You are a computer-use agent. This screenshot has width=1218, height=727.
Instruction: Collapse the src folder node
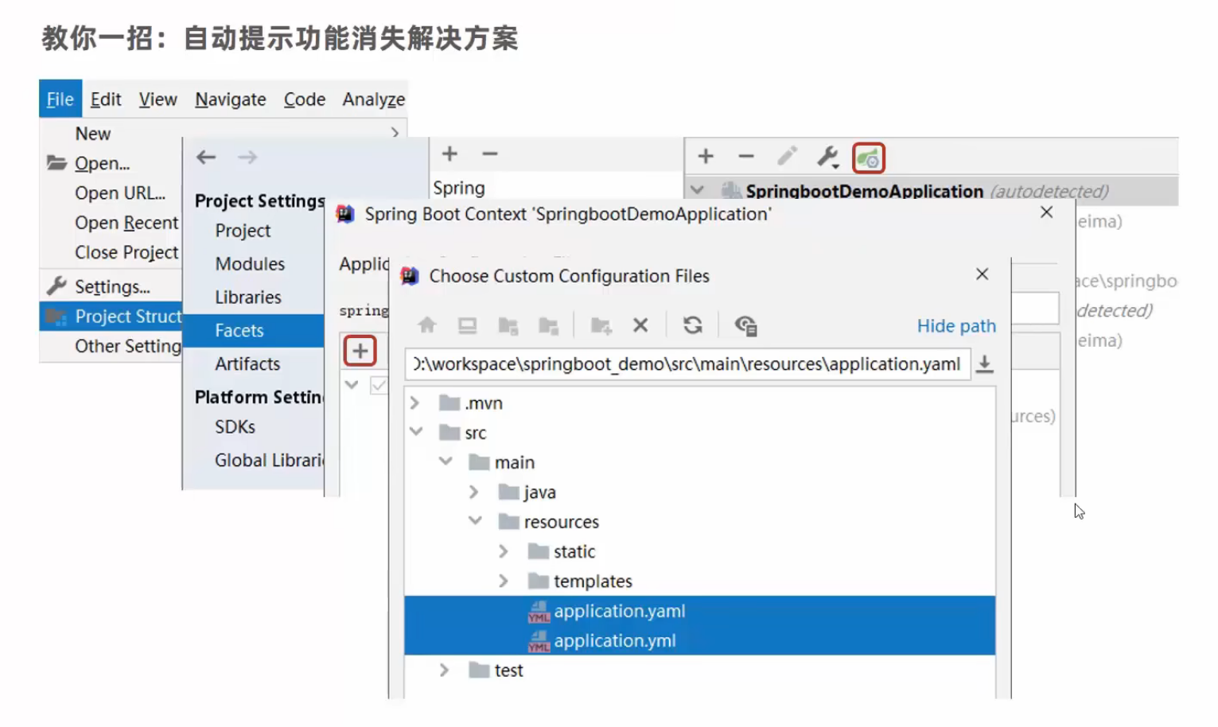coord(416,432)
